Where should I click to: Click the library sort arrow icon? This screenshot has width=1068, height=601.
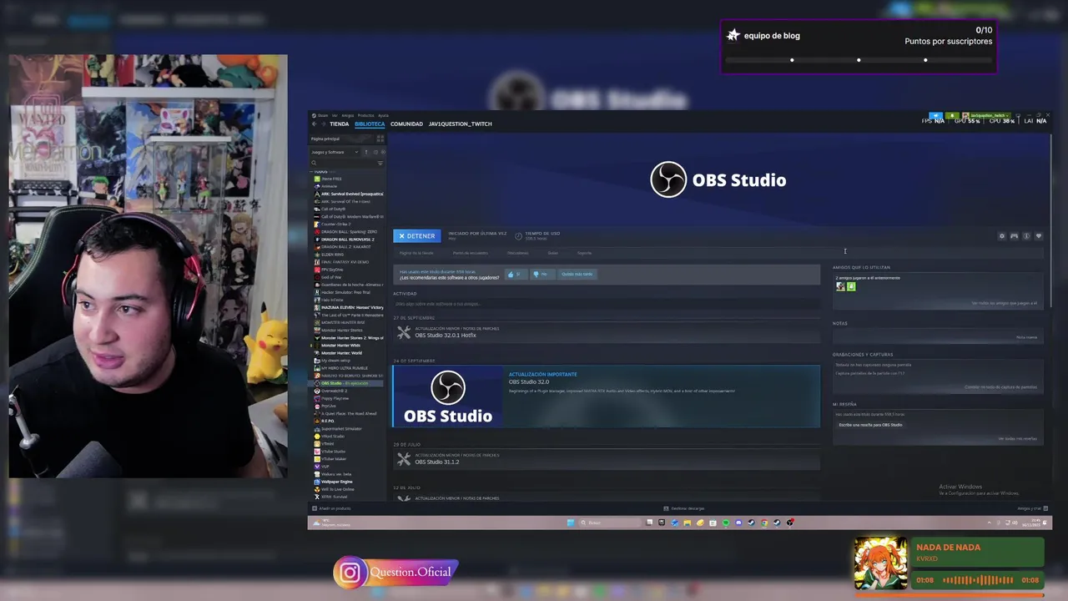tap(365, 152)
